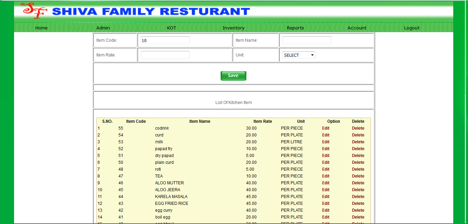The height and width of the screenshot is (224, 468).
Task: Click the S.NO. column header
Action: pos(107,121)
